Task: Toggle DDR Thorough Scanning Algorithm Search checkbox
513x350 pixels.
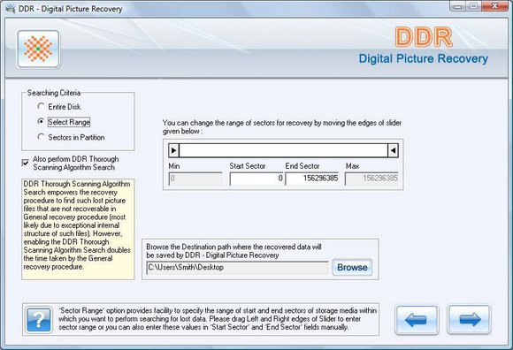Action: pos(25,163)
